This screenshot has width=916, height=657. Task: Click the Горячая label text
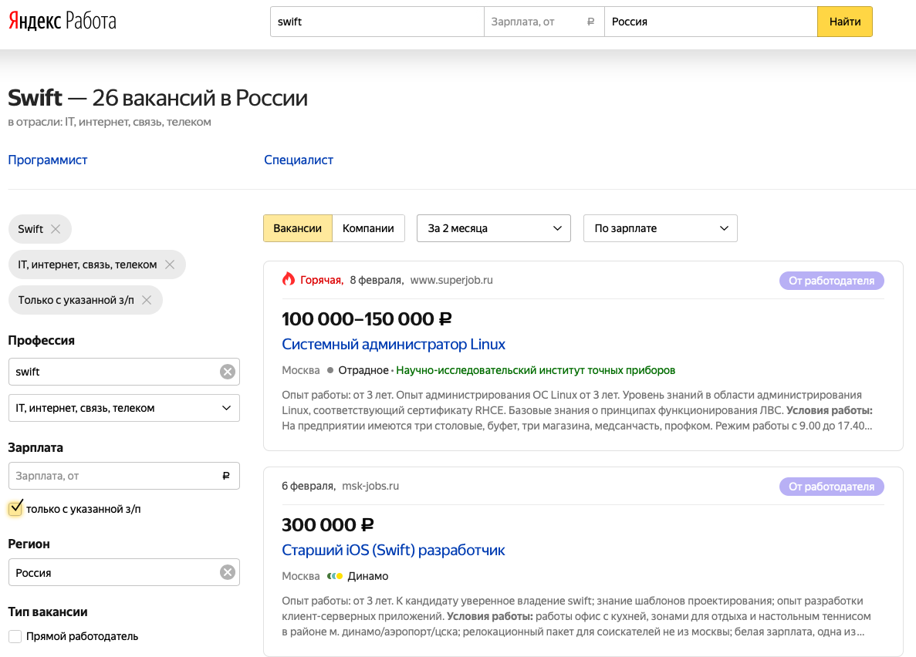point(321,281)
